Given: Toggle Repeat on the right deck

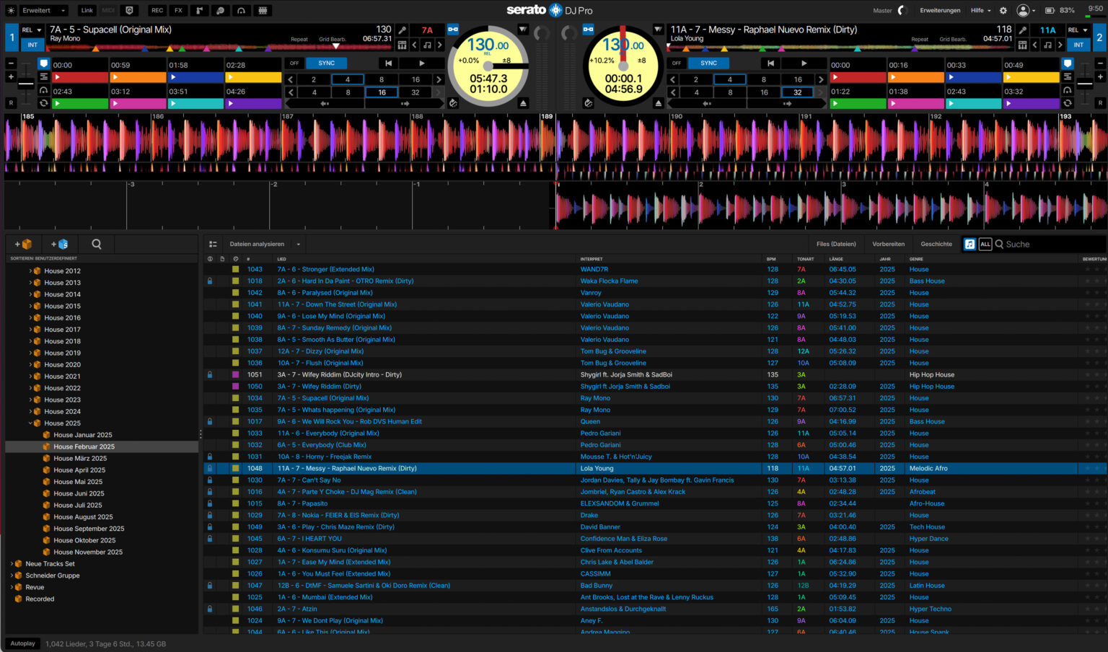Looking at the screenshot, I should 920,40.
